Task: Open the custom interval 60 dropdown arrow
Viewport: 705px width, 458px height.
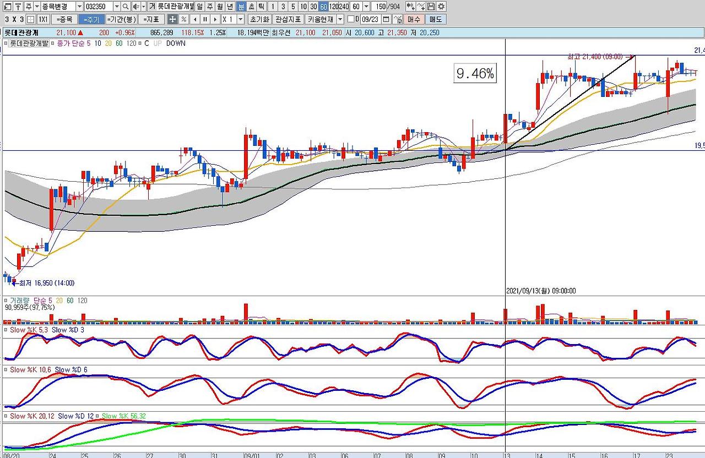Action: tap(366, 7)
